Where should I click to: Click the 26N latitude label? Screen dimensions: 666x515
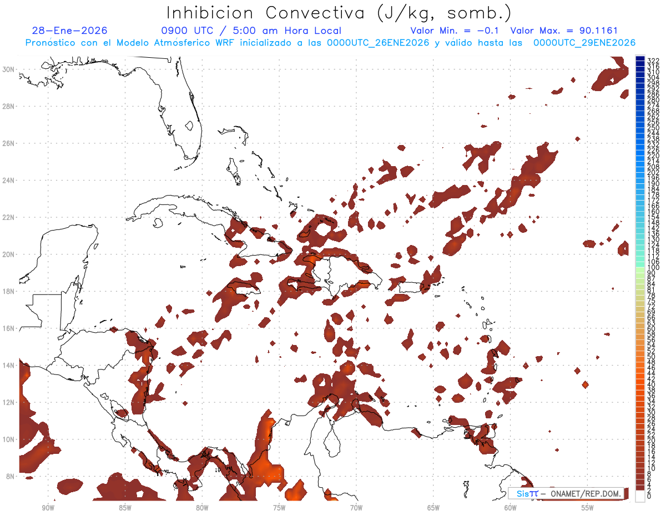pyautogui.click(x=8, y=143)
